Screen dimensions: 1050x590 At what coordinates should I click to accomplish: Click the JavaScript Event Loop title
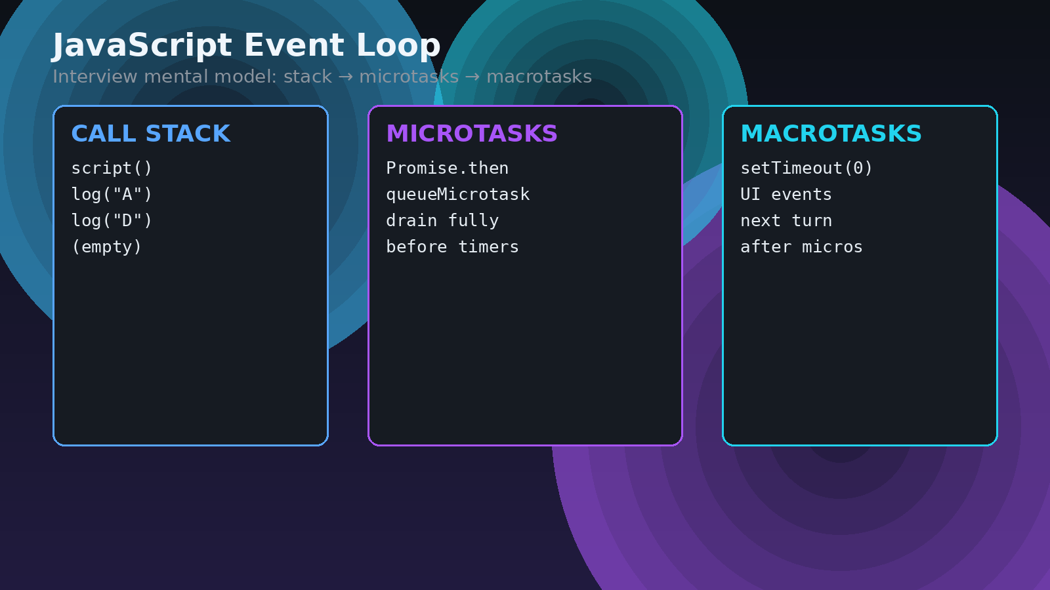coord(246,46)
